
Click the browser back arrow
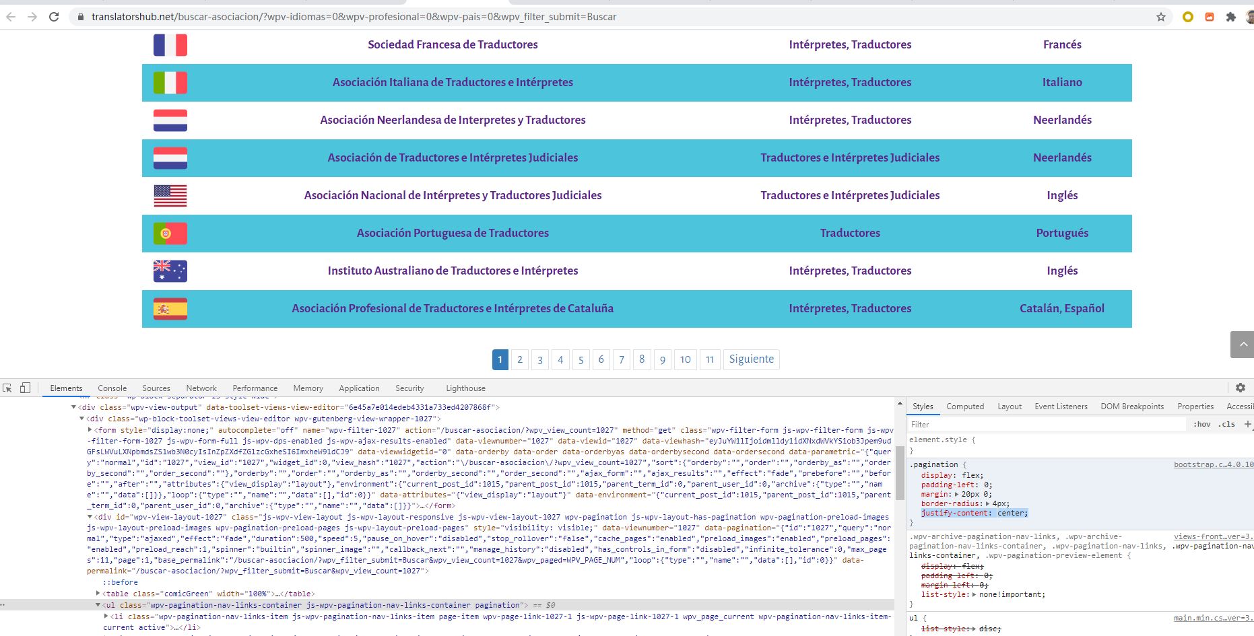tap(12, 16)
